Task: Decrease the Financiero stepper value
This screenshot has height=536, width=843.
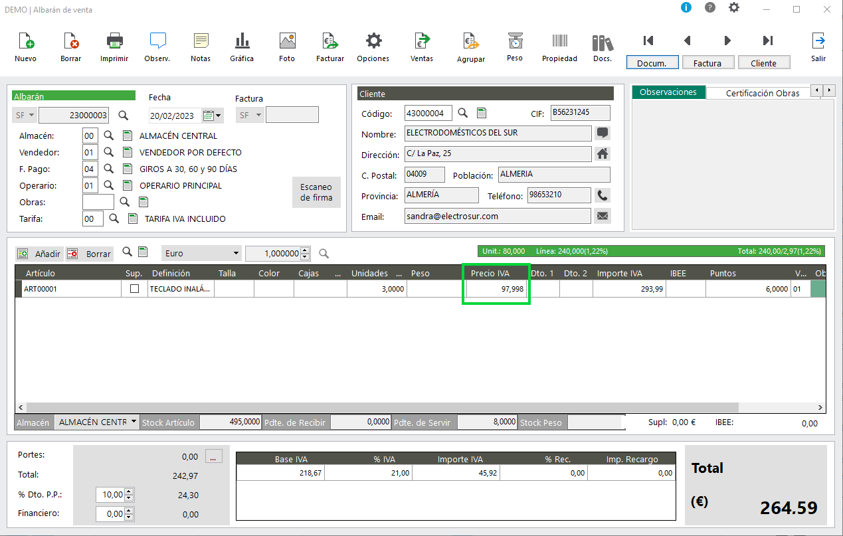Action: (x=130, y=517)
